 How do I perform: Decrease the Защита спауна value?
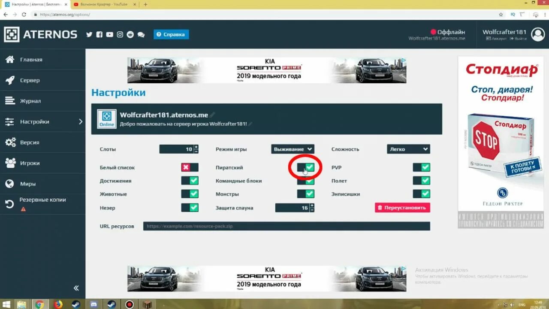pos(312,210)
